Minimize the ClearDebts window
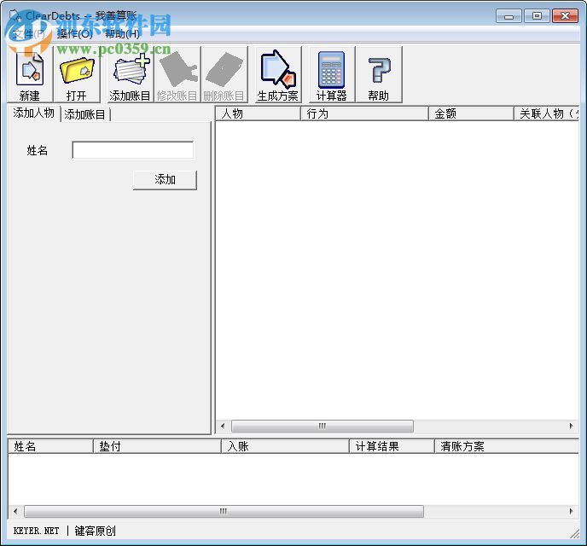The height and width of the screenshot is (546, 587). (x=509, y=15)
